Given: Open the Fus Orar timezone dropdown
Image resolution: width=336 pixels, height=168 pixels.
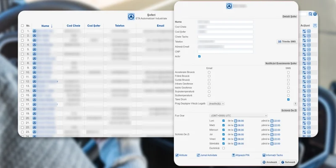Looking at the screenshot, I should tap(238, 115).
